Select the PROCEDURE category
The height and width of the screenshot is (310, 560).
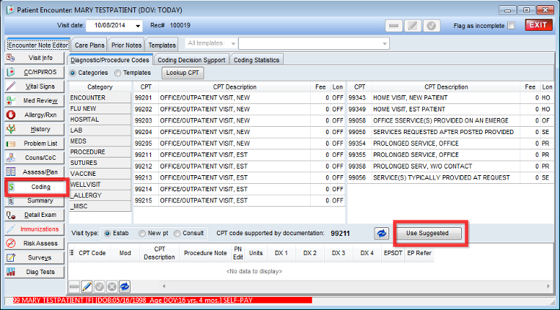tap(100, 152)
